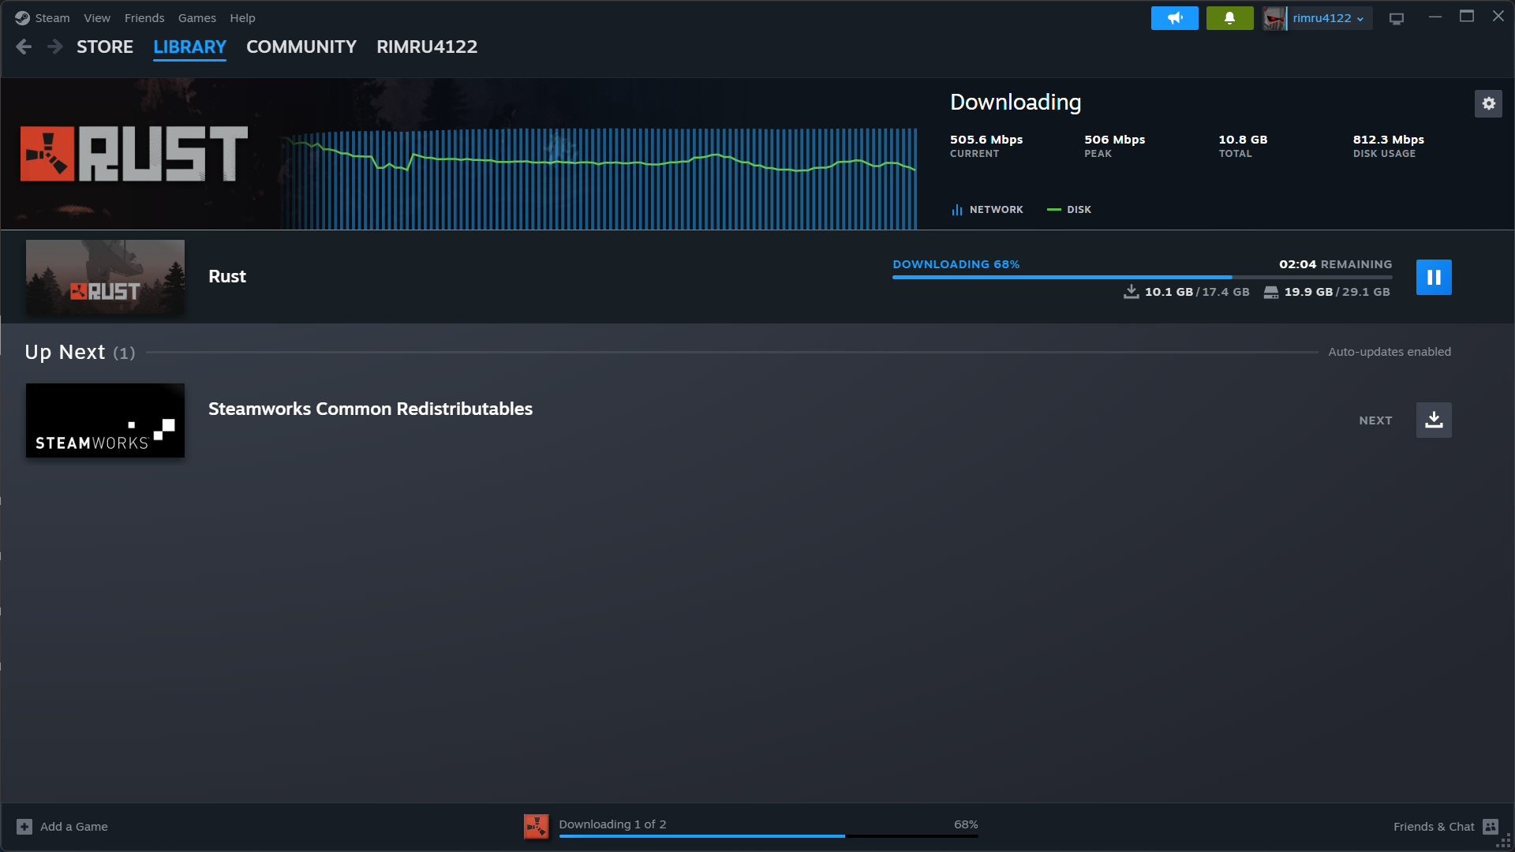Image resolution: width=1515 pixels, height=852 pixels.
Task: Click the Steamworks thumbnail image
Action: pyautogui.click(x=105, y=420)
